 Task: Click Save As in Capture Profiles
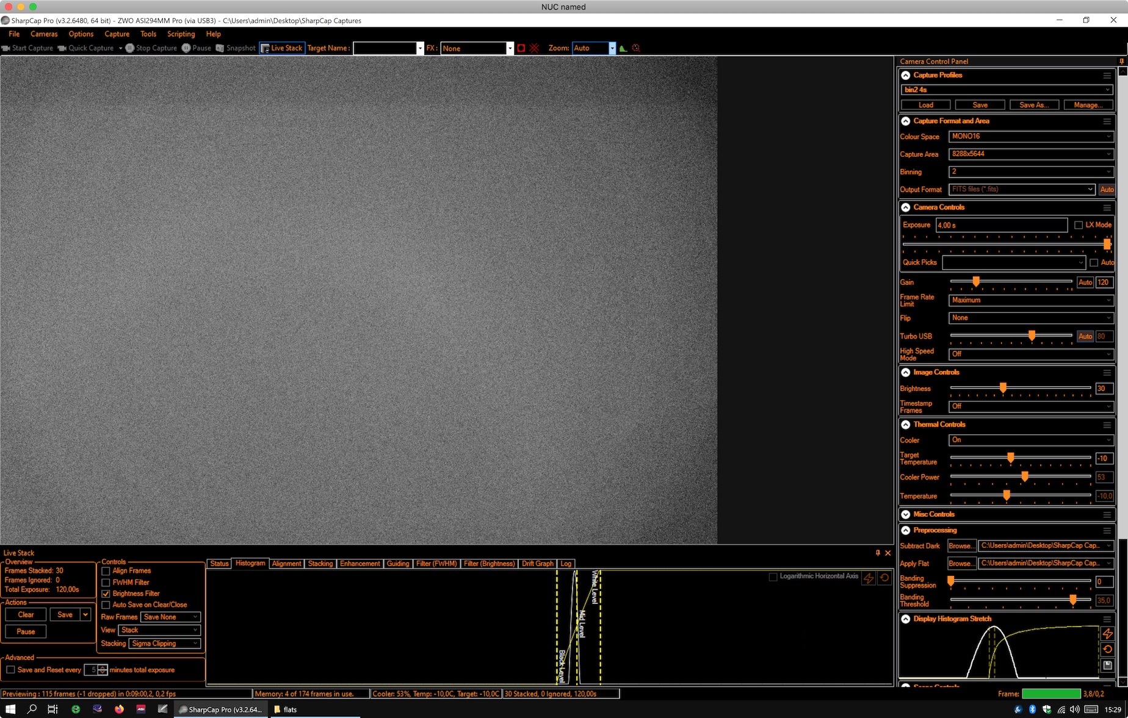[x=1034, y=105]
